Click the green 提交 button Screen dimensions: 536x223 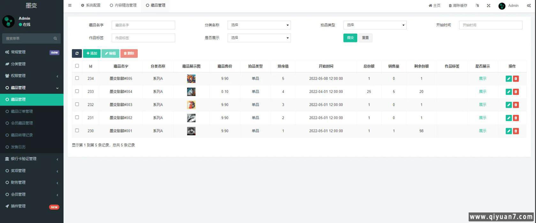click(350, 38)
